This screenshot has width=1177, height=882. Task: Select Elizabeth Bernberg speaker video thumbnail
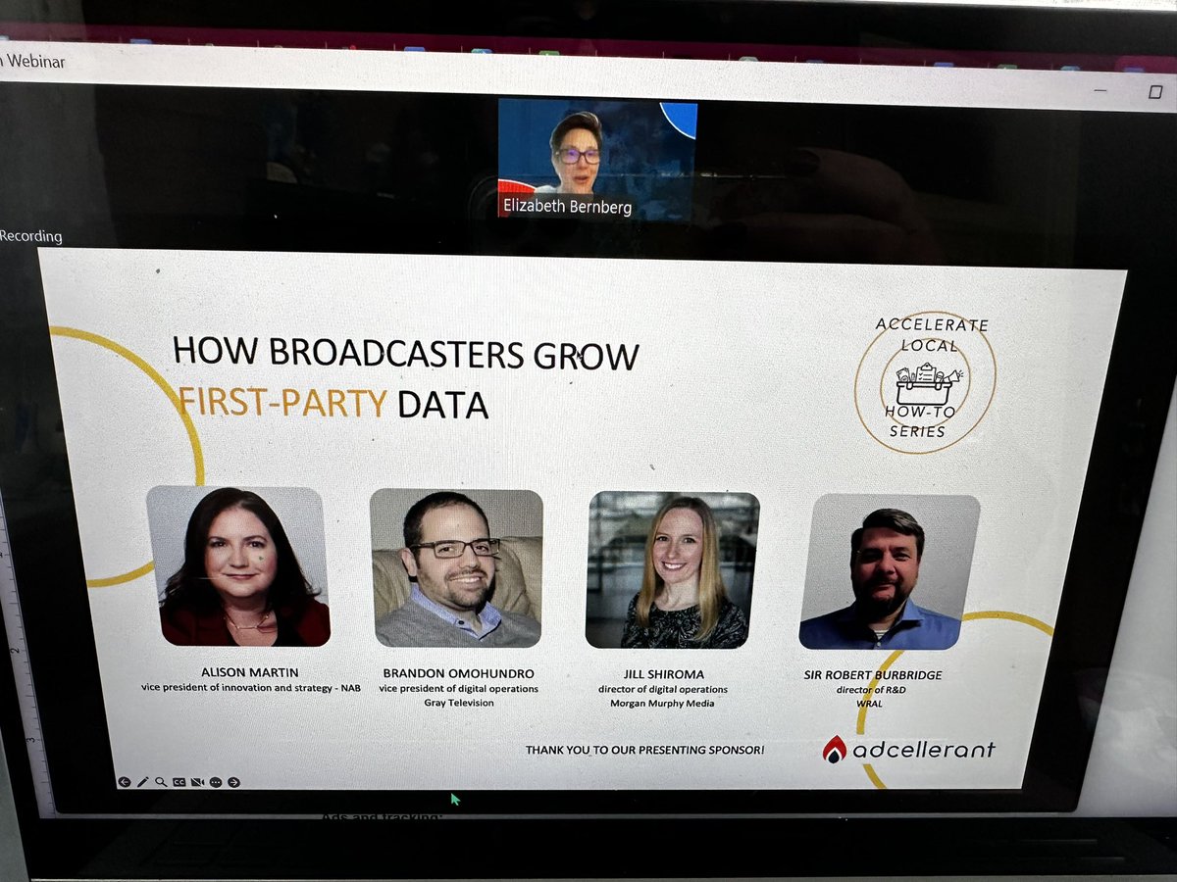point(596,158)
